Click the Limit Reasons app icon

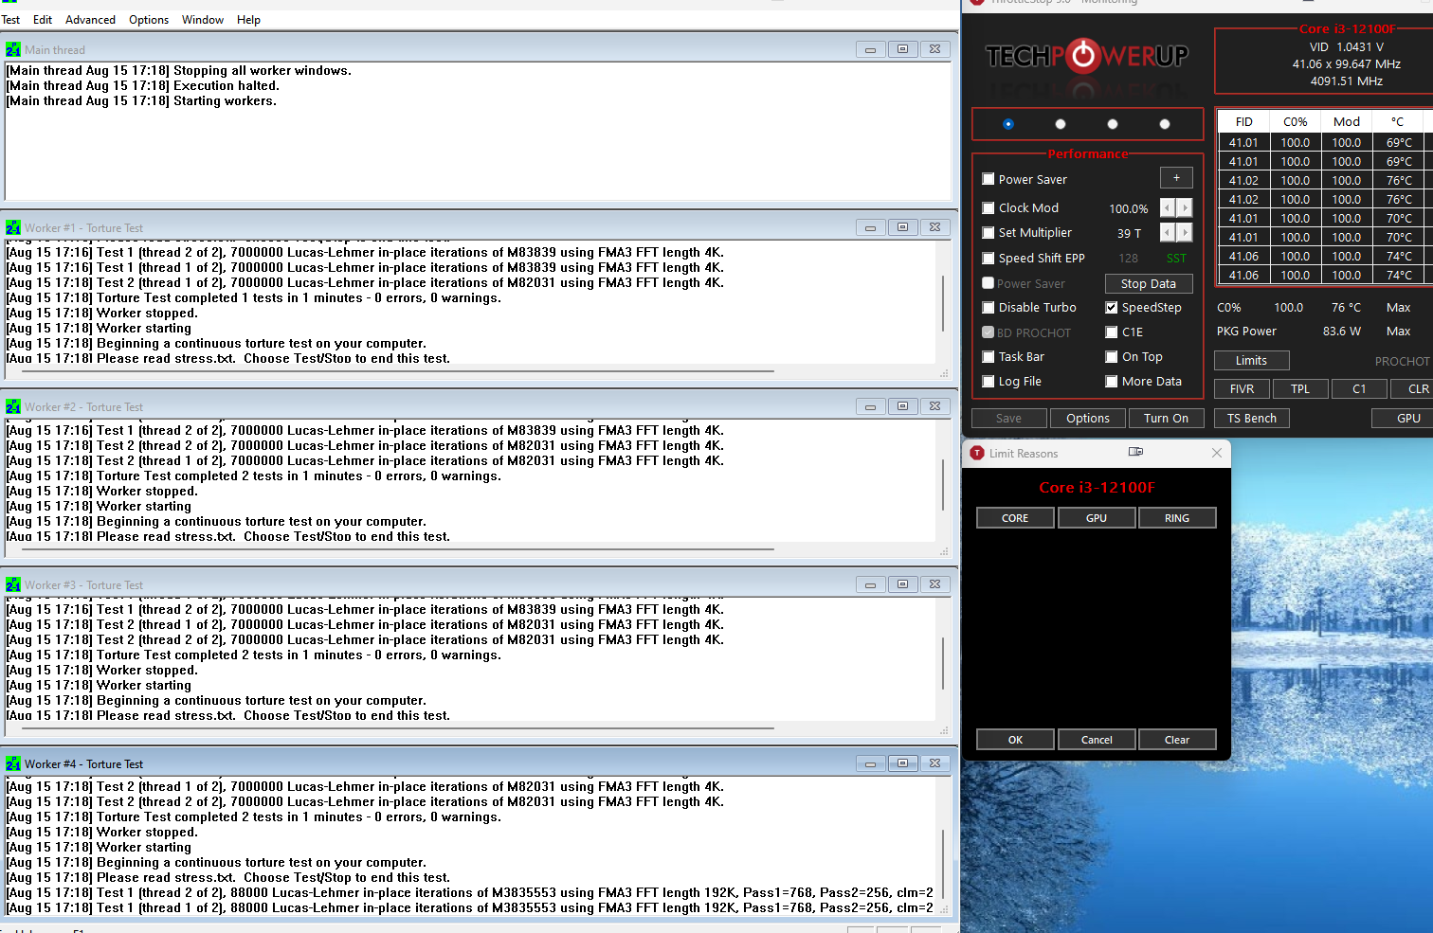click(x=977, y=453)
